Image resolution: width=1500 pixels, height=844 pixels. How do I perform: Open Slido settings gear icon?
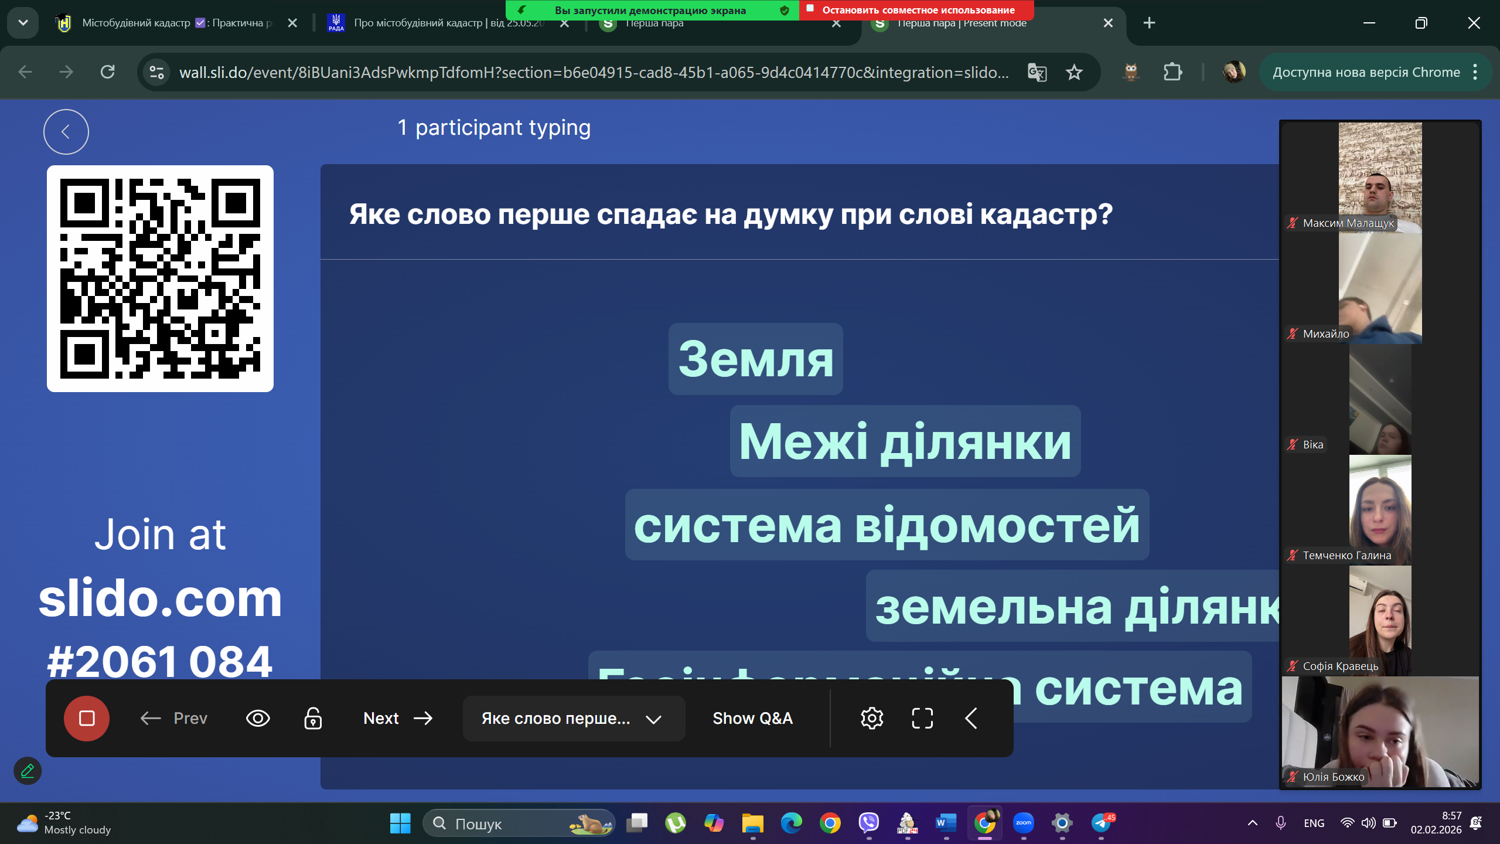872,718
